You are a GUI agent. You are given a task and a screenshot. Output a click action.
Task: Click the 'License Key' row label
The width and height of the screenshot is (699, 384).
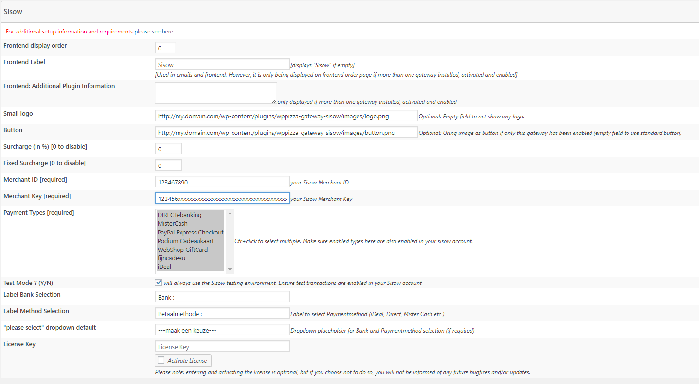(x=19, y=344)
